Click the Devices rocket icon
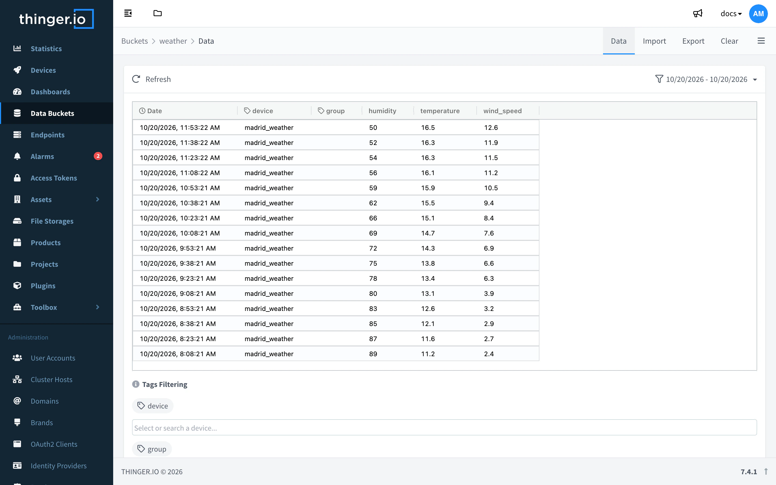Viewport: 776px width, 485px height. [17, 70]
